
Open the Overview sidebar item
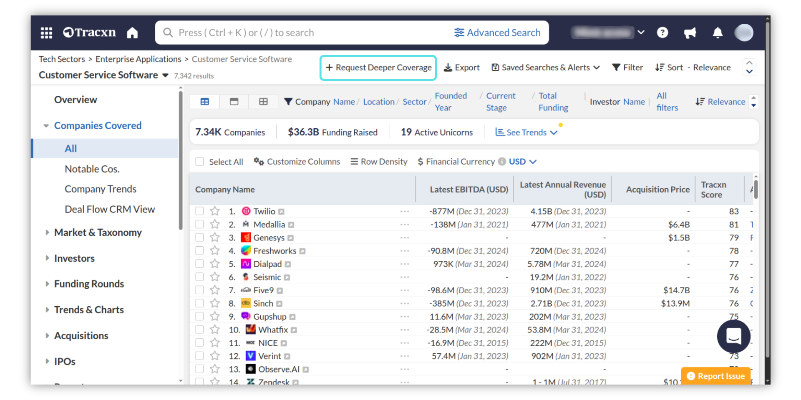tap(76, 100)
